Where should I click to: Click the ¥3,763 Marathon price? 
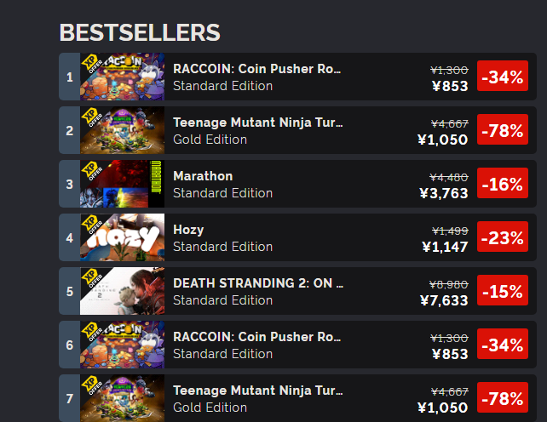[444, 193]
